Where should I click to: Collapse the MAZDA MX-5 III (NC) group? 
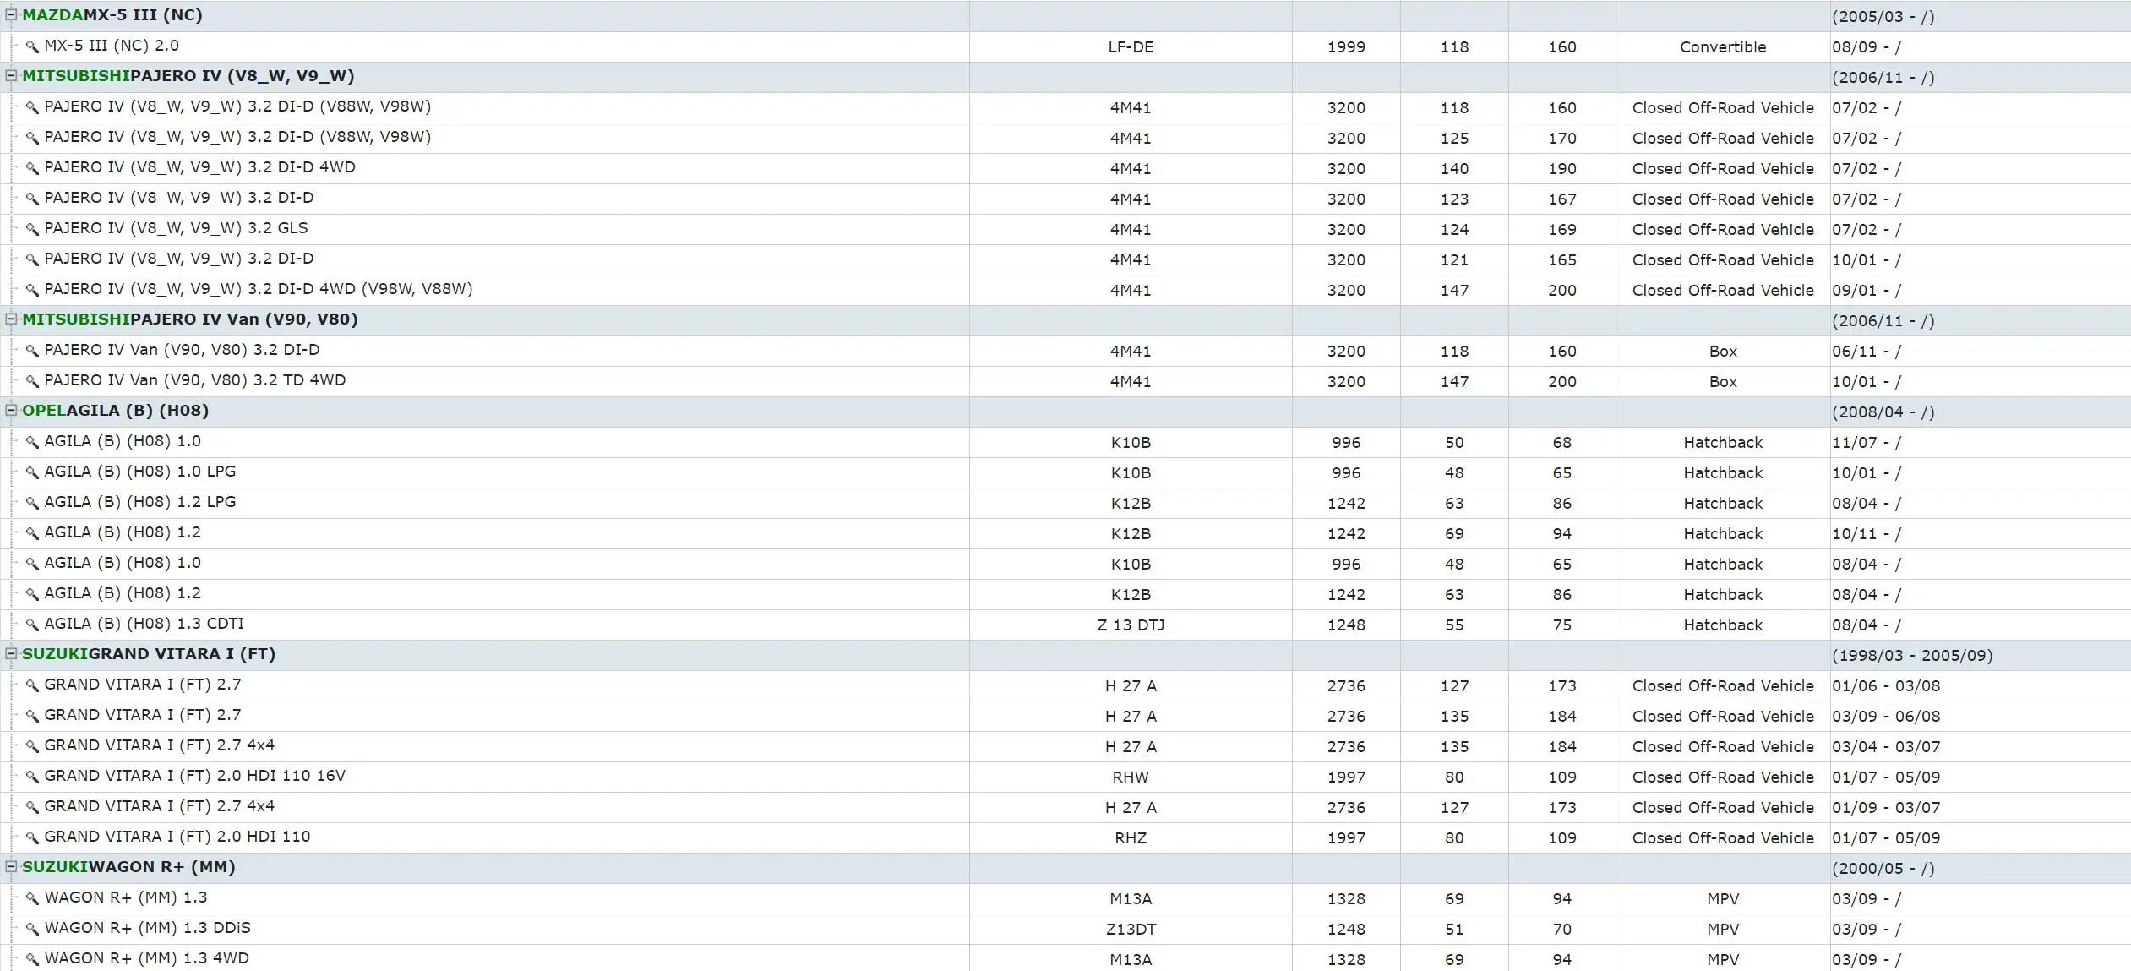pyautogui.click(x=12, y=14)
